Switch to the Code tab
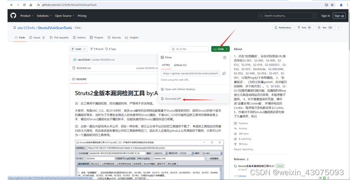The image size is (350, 180). point(20,38)
